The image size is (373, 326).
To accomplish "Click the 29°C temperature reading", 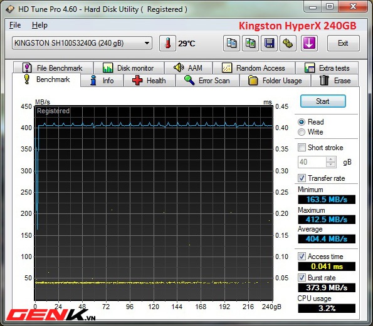I will pos(187,44).
